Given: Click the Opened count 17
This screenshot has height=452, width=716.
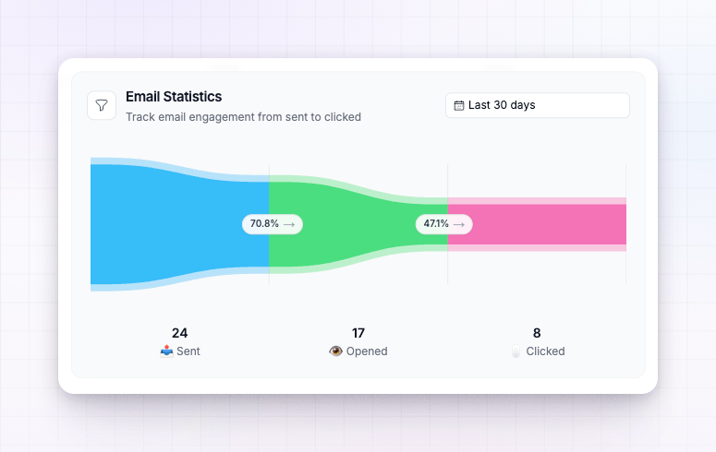Looking at the screenshot, I should coord(358,333).
